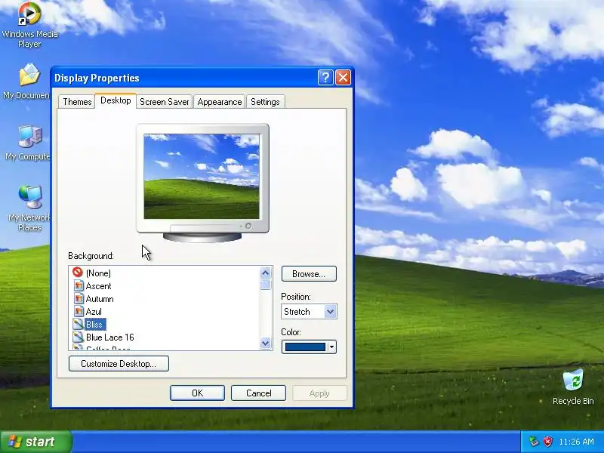Click the Safely Remove Hardware tray icon
Screen dimensions: 604x453
pyautogui.click(x=534, y=442)
